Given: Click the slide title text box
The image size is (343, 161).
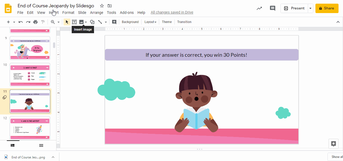Looking at the screenshot, I should click(x=202, y=55).
